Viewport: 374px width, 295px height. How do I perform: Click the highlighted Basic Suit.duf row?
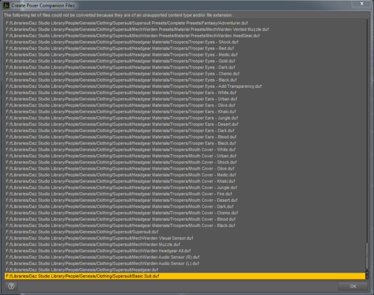coord(185,276)
